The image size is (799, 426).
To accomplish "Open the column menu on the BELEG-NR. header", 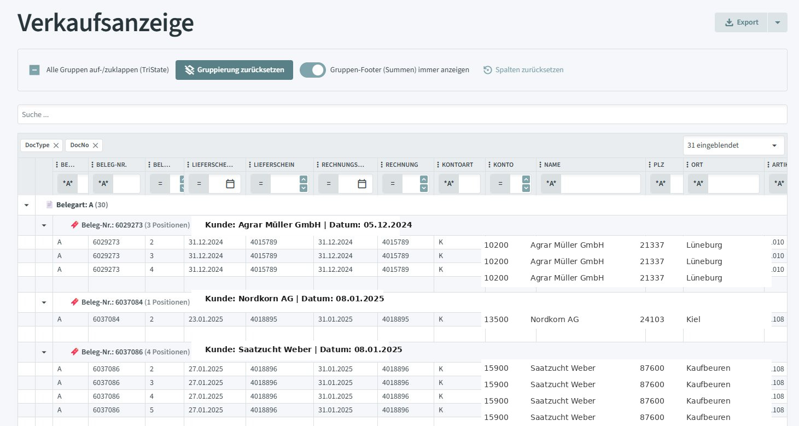I will pyautogui.click(x=92, y=165).
